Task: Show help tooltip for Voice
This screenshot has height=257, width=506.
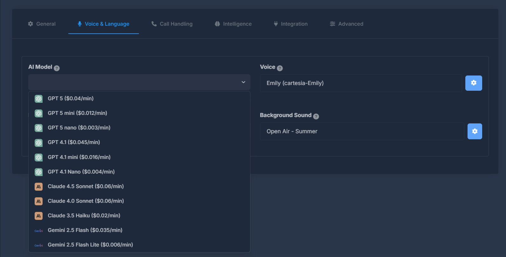Action: coord(280,68)
